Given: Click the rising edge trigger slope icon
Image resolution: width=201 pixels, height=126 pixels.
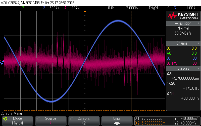Looking at the screenshot, I should pyautogui.click(x=168, y=8).
